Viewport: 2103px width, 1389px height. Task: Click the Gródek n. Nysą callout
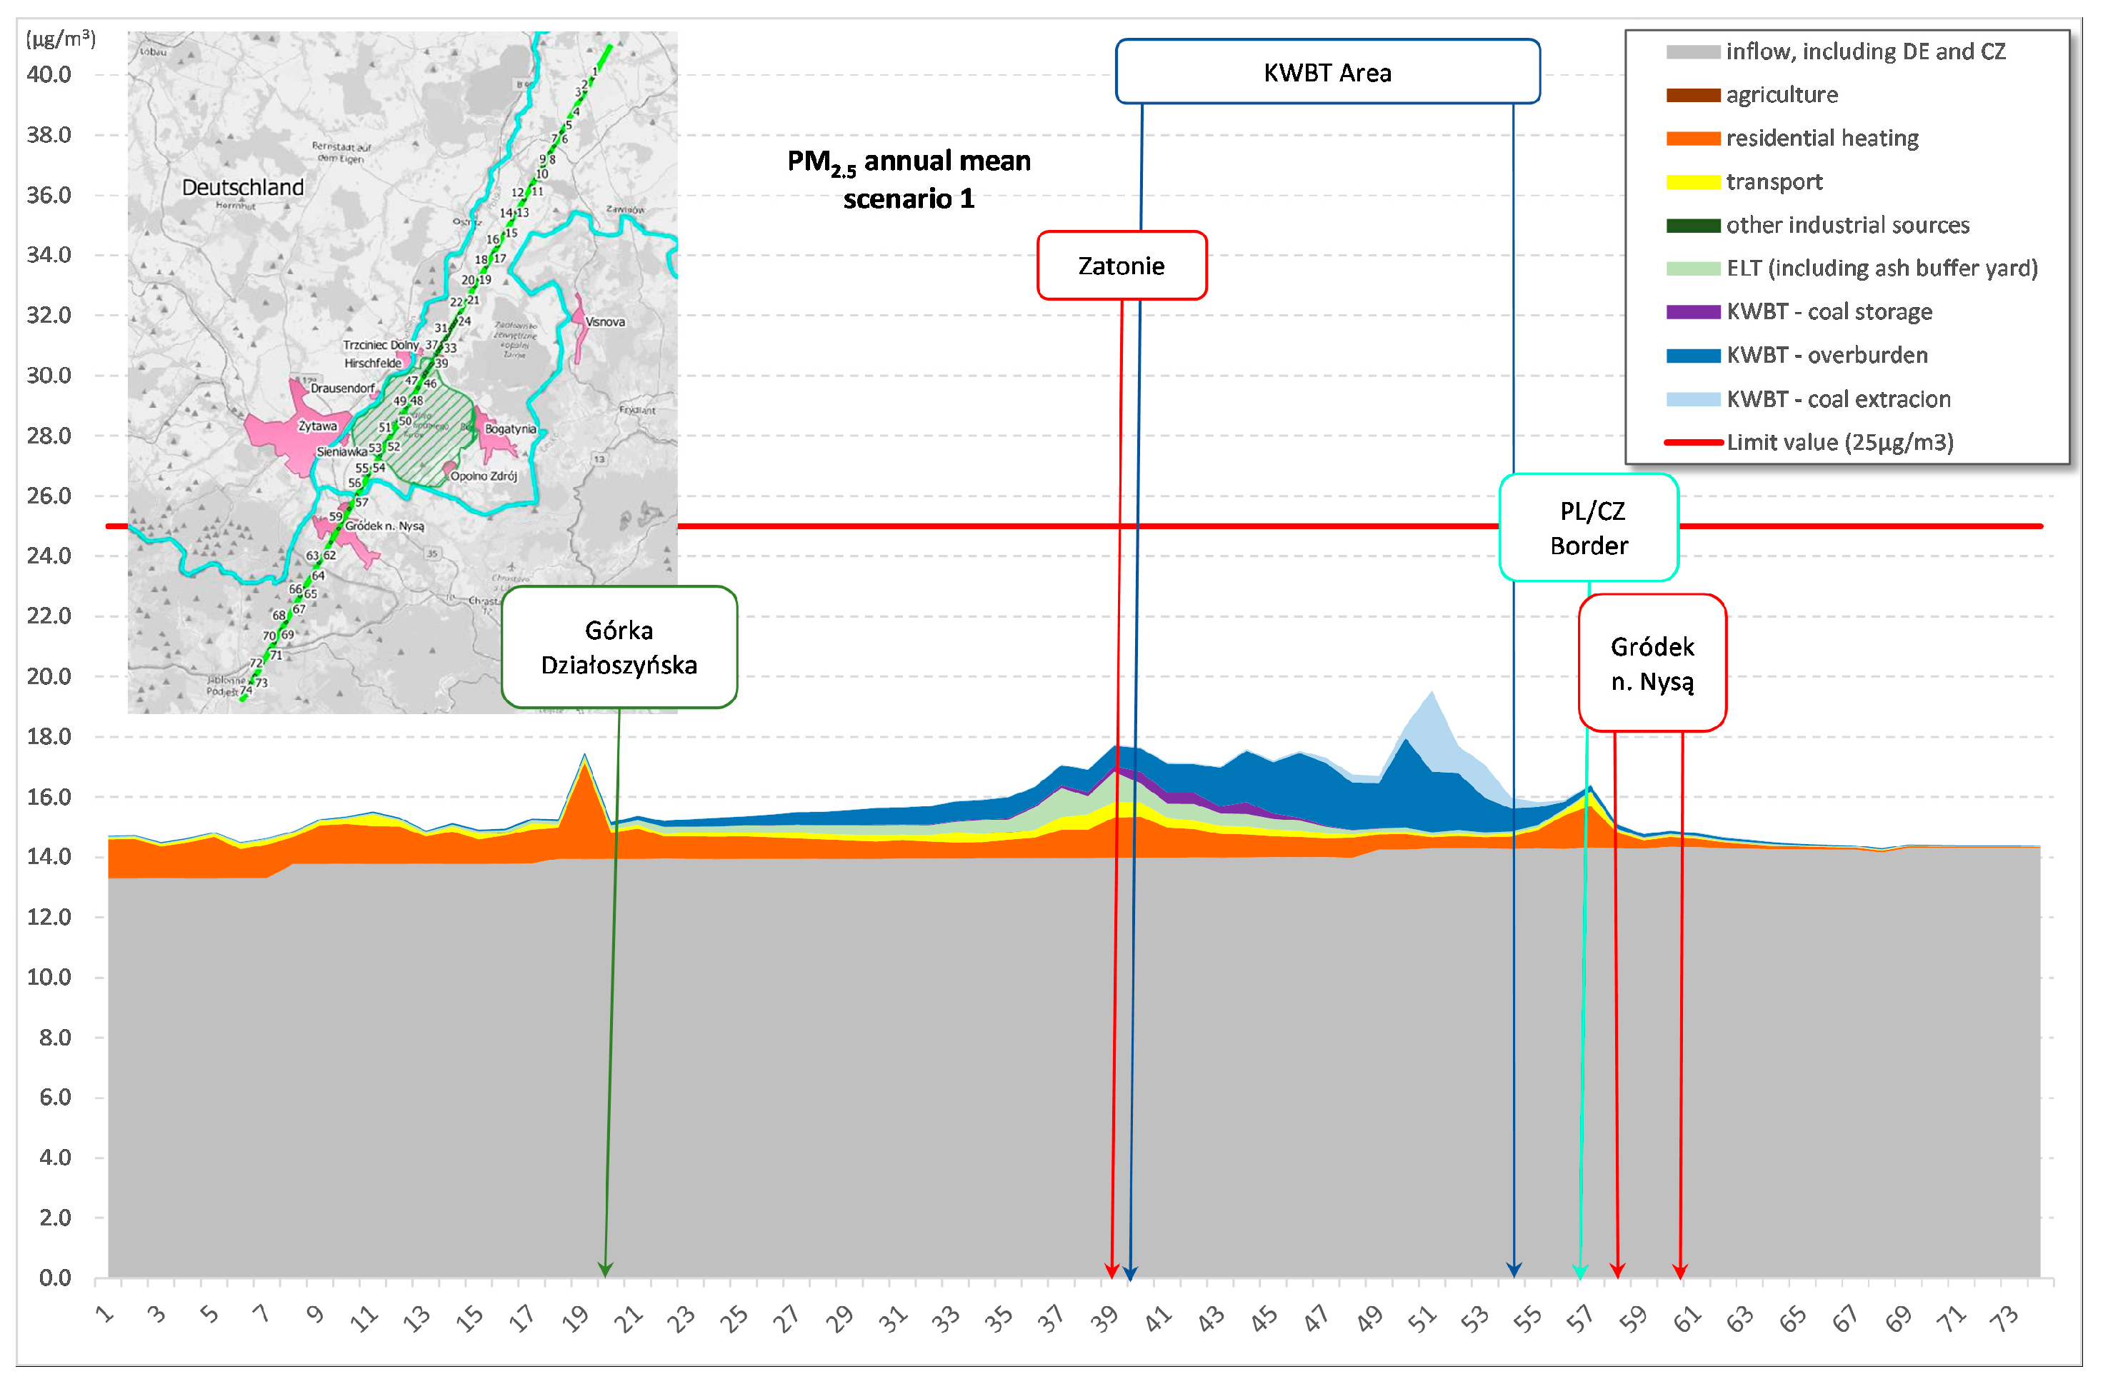1652,663
